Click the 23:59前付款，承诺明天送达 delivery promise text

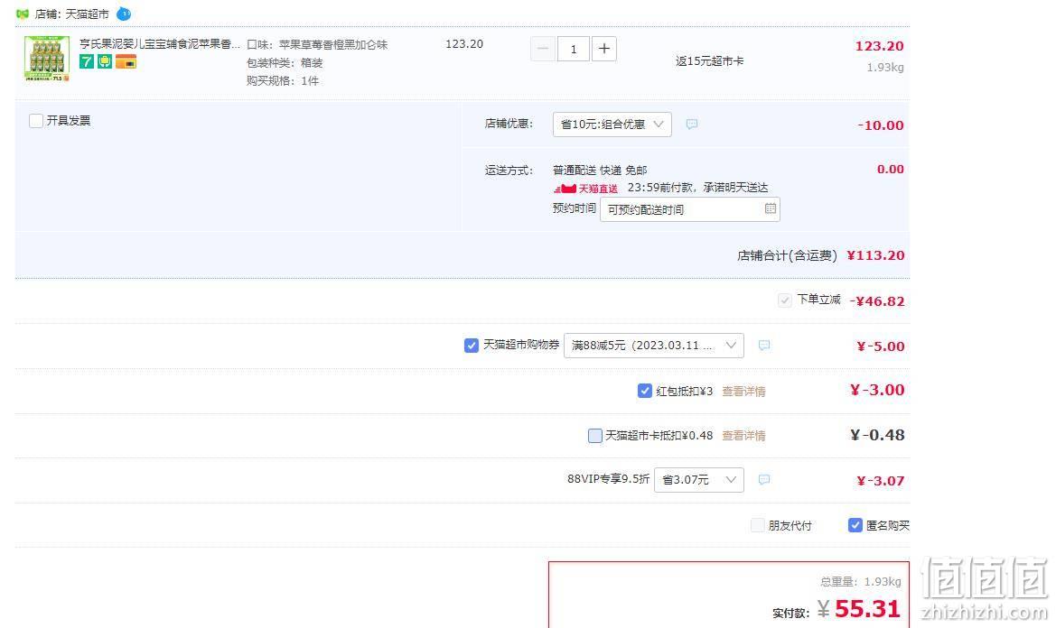(697, 188)
